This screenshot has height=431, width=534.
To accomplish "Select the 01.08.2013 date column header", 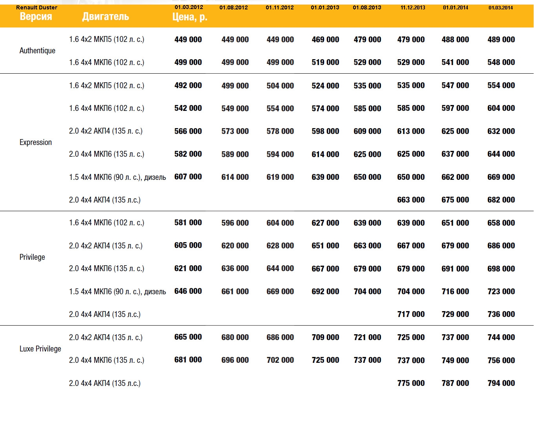I will coord(367,7).
